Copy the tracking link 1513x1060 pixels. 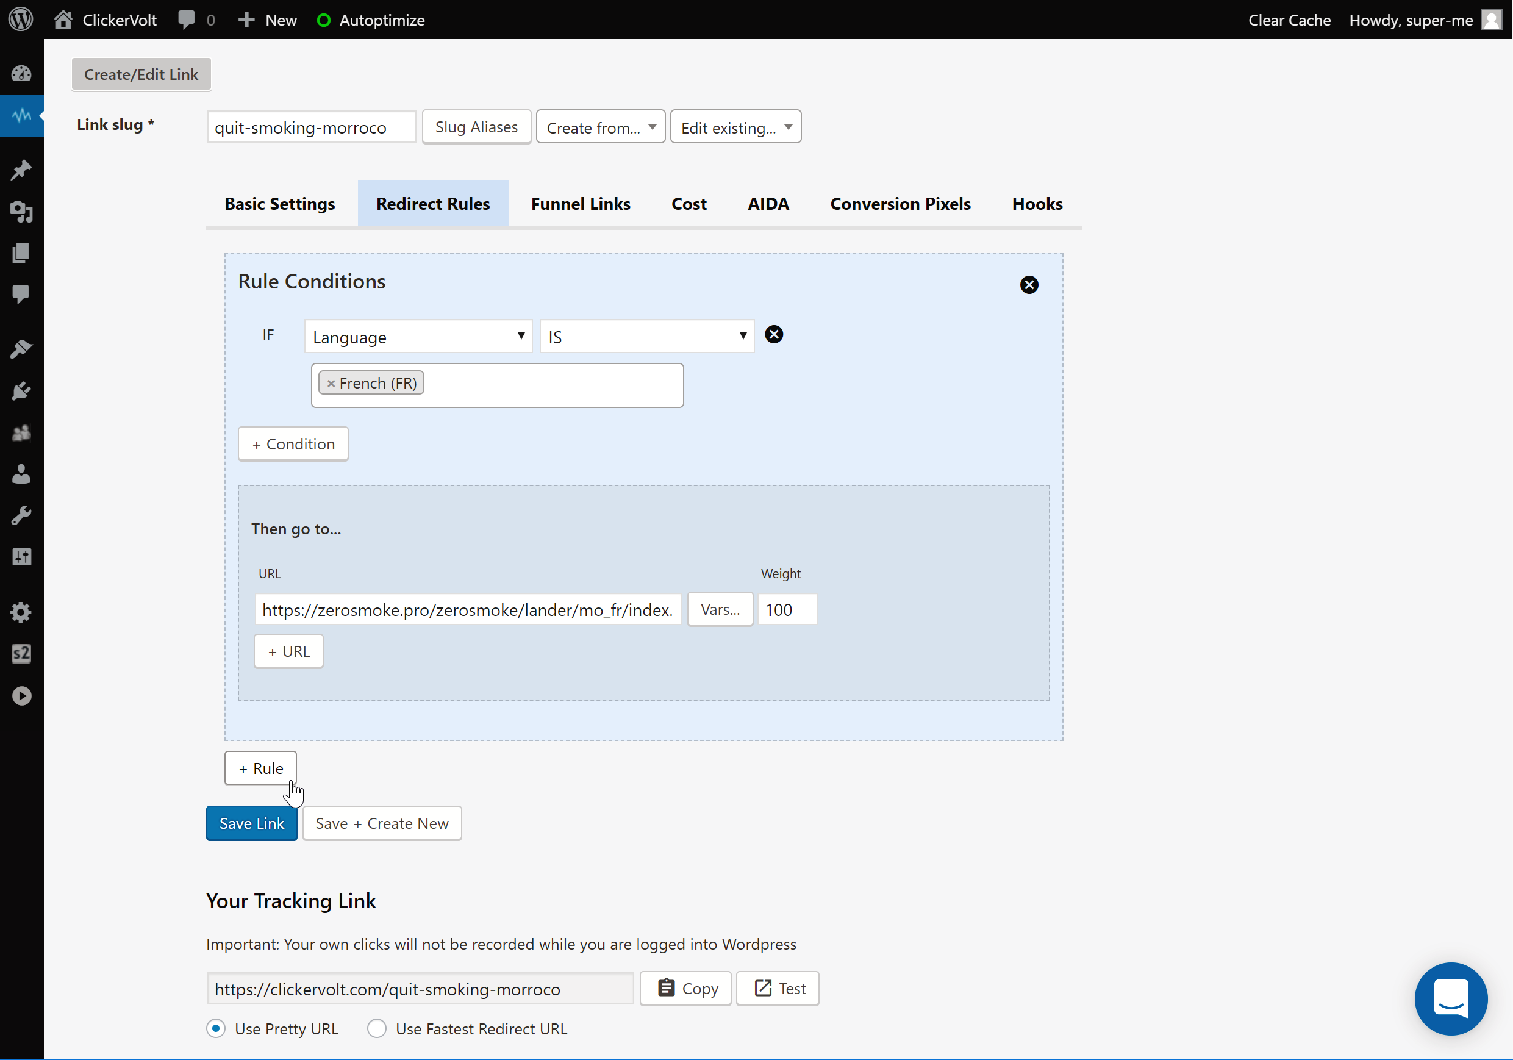pos(685,988)
